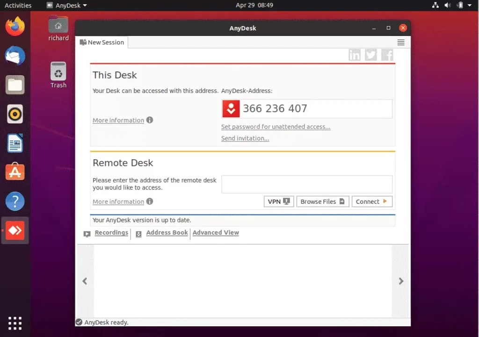Click the remote desk address input field

pos(306,184)
